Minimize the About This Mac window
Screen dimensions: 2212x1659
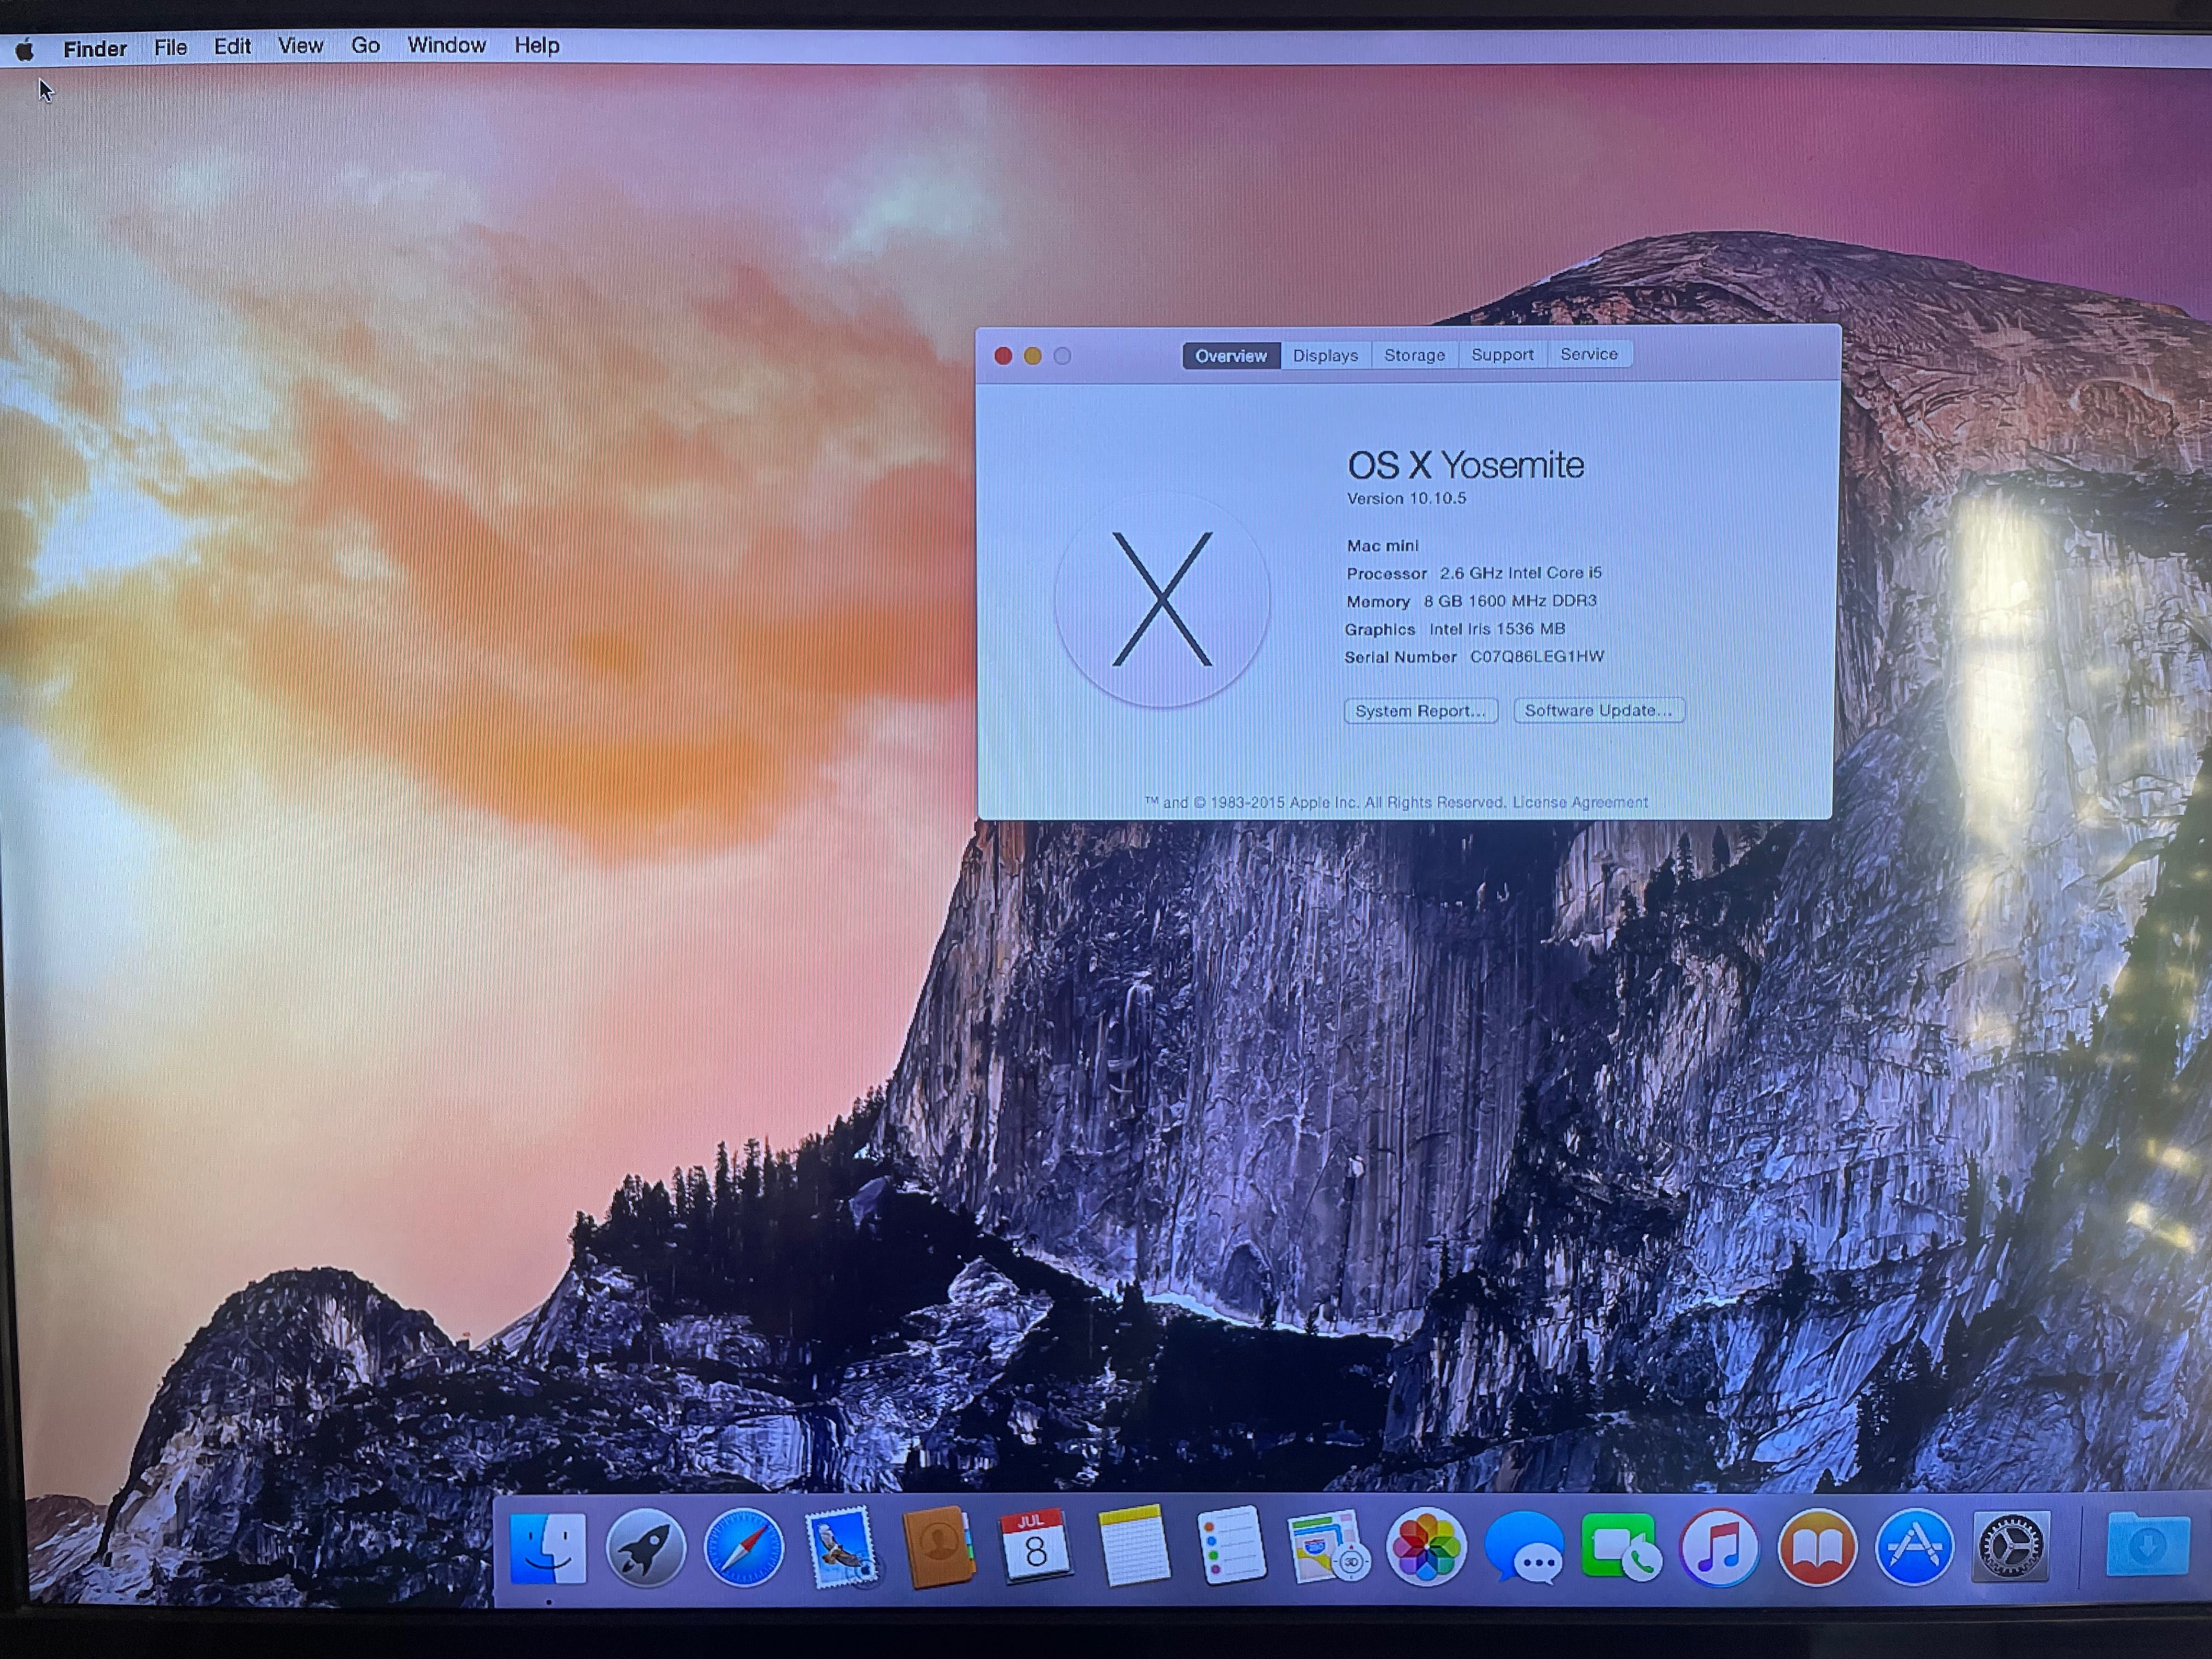pyautogui.click(x=1033, y=356)
